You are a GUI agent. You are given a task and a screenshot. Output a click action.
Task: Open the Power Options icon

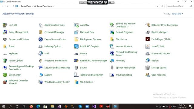(x=5, y=61)
